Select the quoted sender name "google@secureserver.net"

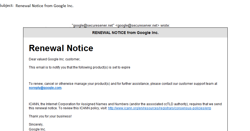click(x=93, y=26)
